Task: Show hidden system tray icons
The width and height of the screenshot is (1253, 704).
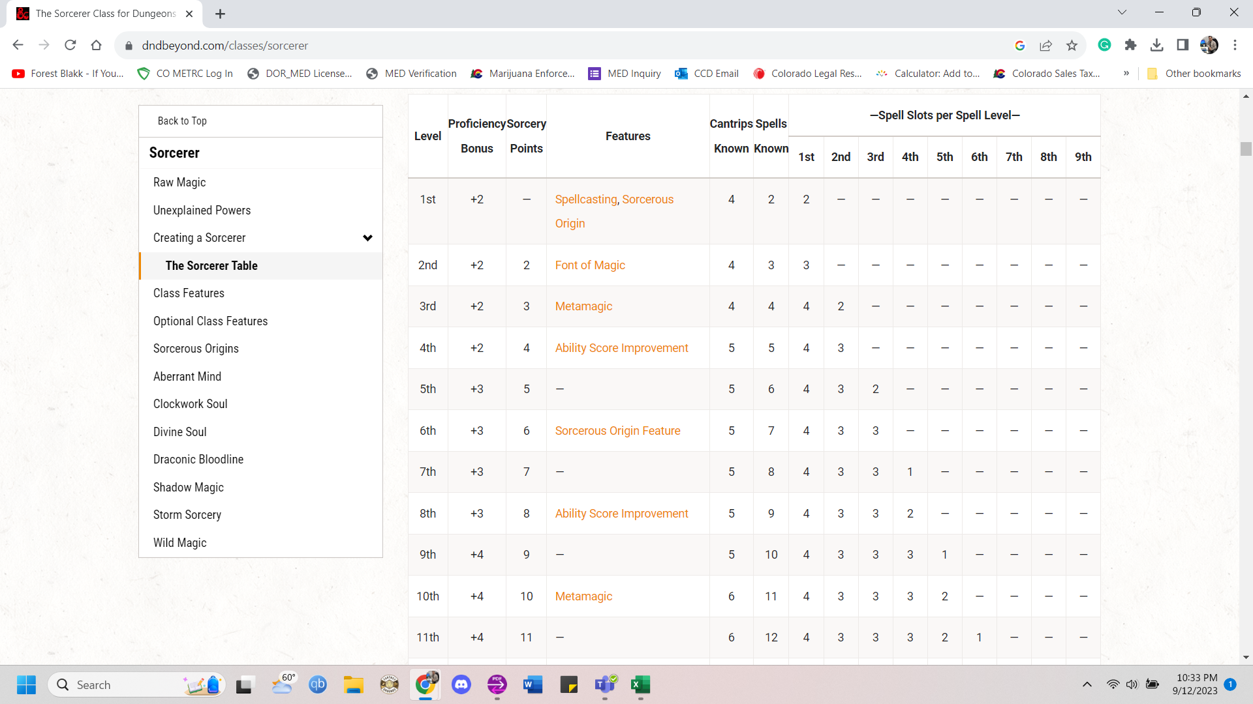Action: 1087,684
